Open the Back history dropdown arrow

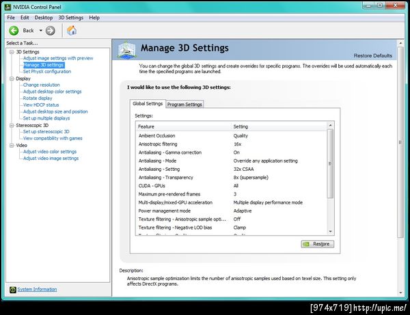[x=40, y=31]
